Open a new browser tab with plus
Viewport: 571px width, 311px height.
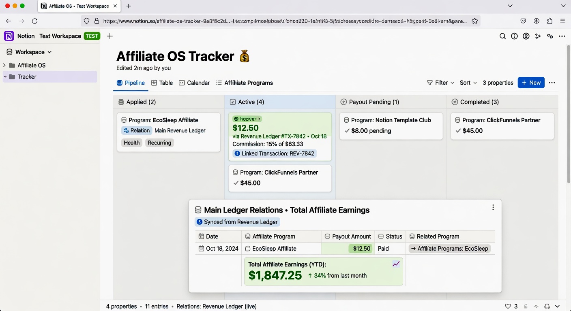click(129, 6)
